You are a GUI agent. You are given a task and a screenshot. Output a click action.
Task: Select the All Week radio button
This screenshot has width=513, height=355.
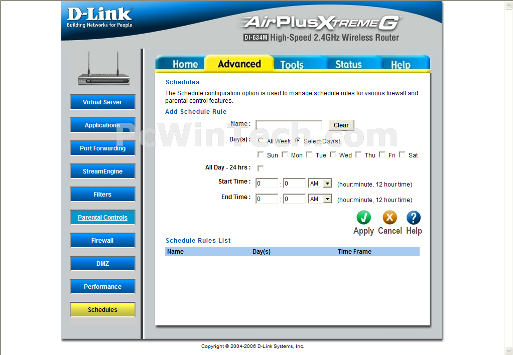261,140
